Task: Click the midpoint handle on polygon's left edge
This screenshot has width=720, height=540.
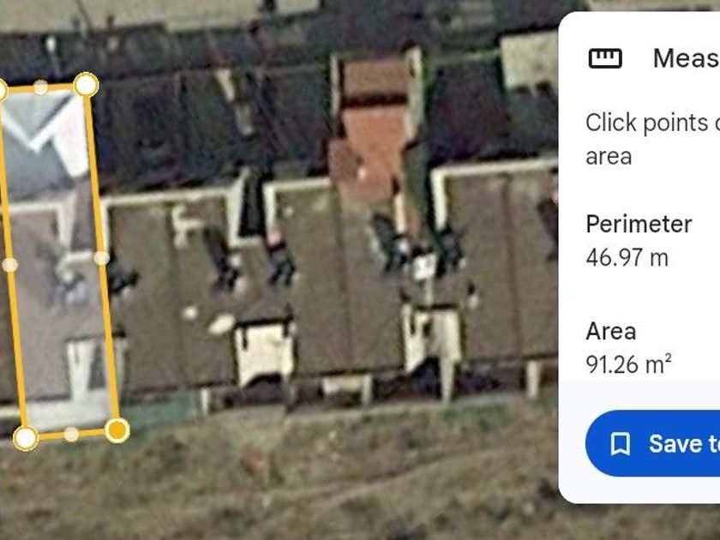Action: 10,265
